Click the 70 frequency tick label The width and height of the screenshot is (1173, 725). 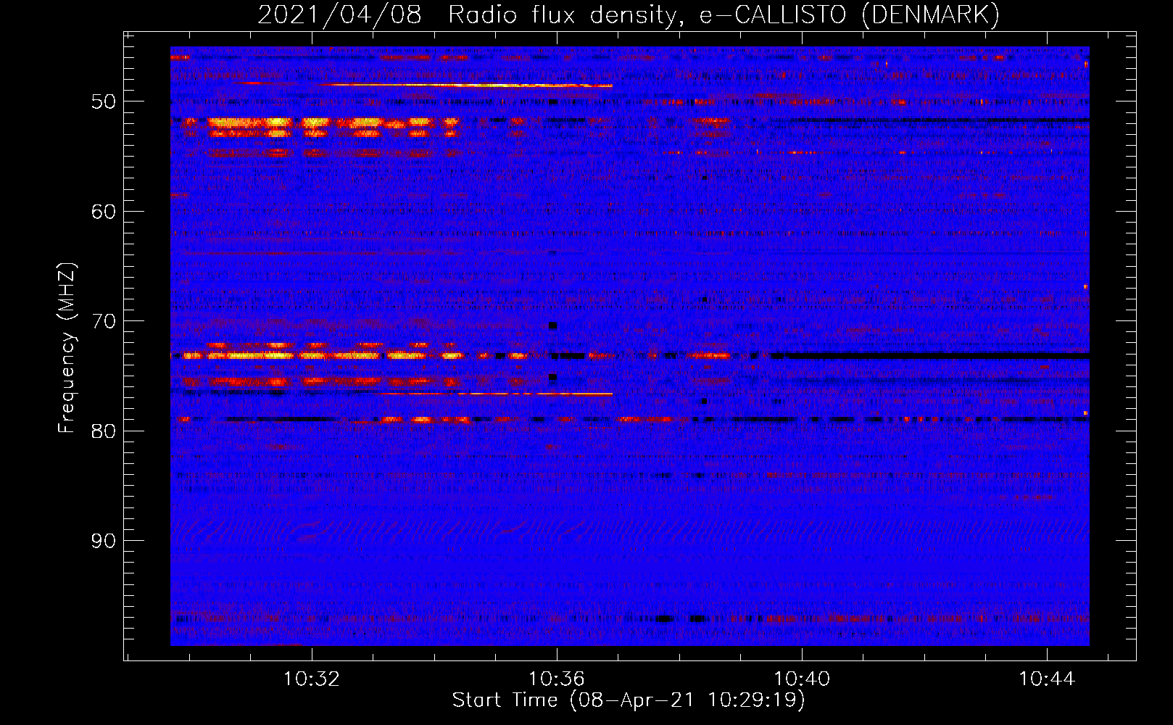pos(104,321)
